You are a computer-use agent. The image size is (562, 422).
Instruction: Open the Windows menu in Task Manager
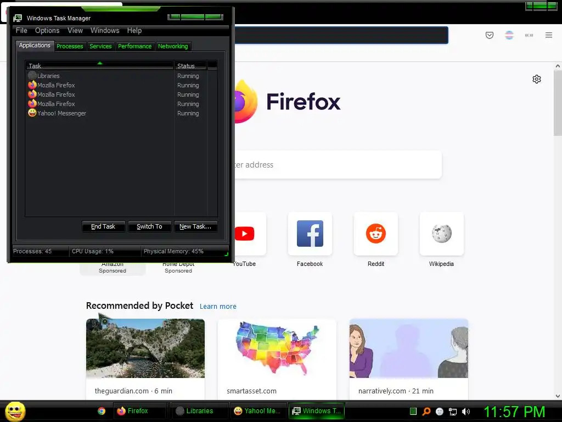(105, 31)
